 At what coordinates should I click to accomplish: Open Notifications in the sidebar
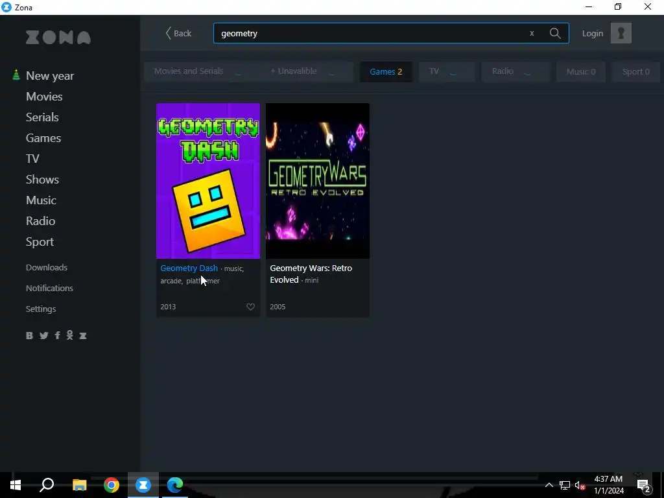tap(49, 288)
